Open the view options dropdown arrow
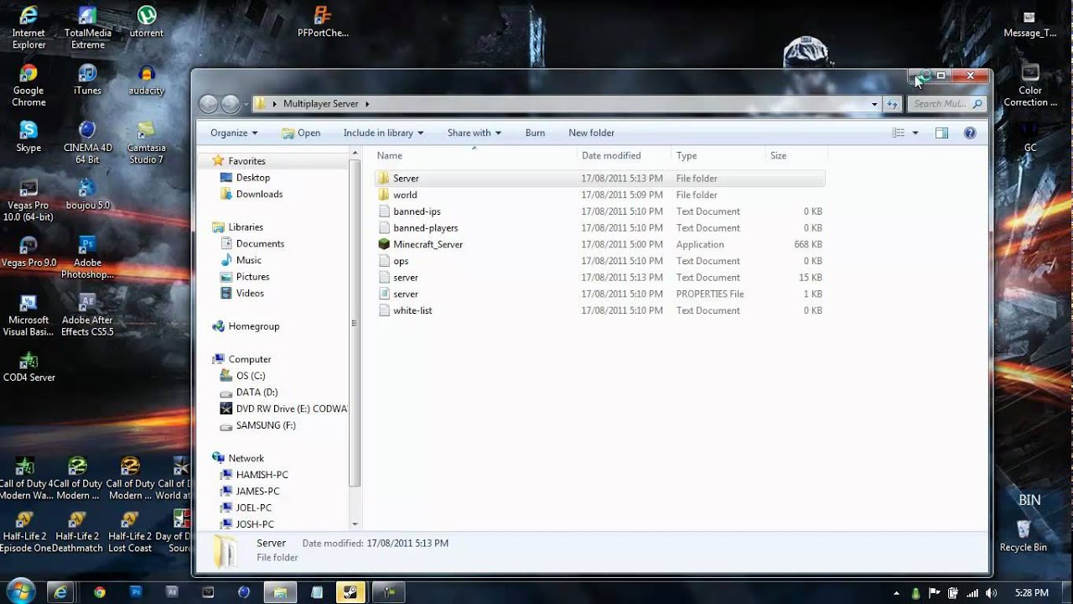The image size is (1073, 604). (915, 133)
